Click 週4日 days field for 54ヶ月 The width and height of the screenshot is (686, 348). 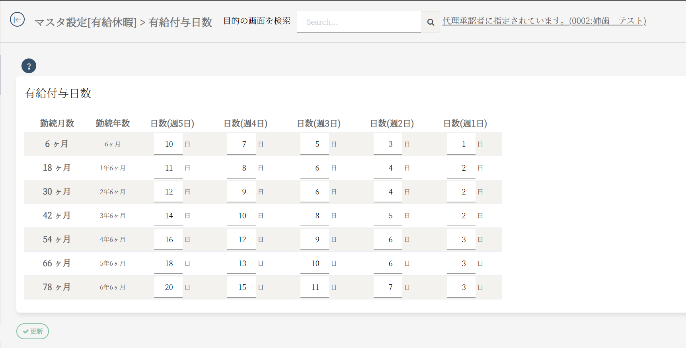242,239
